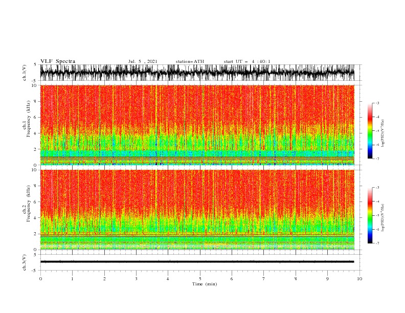The width and height of the screenshot is (405, 313).
Task: Click time axis tick label "6"
Action: point(232,279)
